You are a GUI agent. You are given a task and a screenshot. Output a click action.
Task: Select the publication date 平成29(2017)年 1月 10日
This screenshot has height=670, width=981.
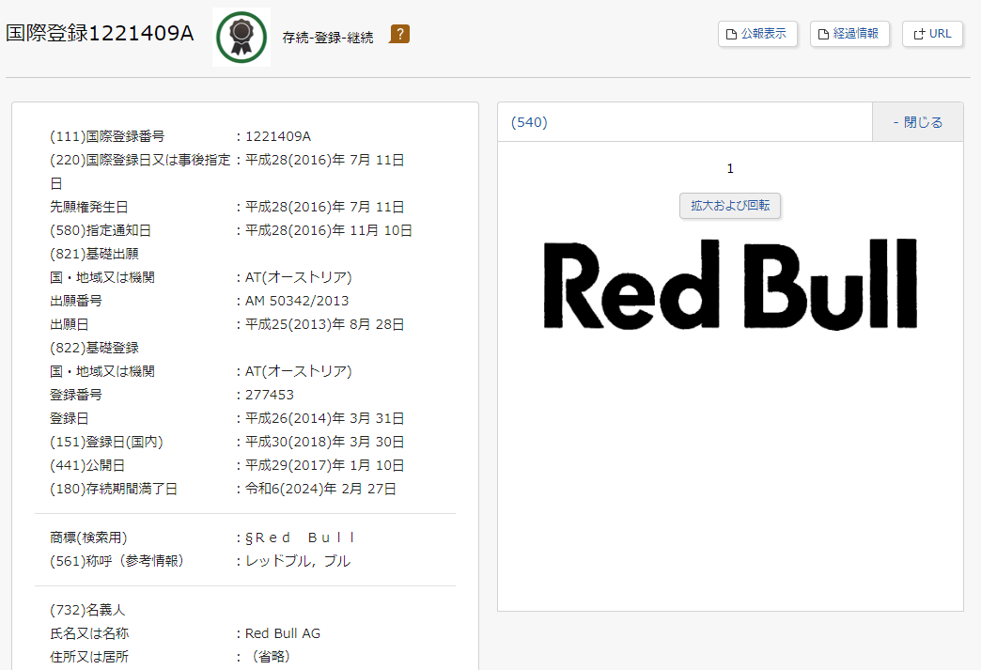[325, 465]
